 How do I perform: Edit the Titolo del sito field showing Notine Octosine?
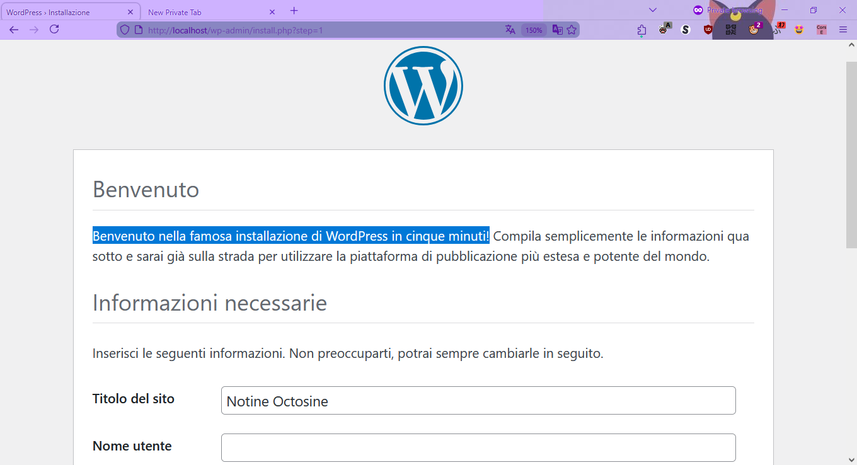[478, 401]
